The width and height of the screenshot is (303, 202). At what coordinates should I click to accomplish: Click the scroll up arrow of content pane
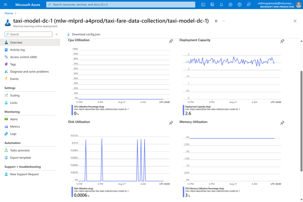[x=301, y=41]
